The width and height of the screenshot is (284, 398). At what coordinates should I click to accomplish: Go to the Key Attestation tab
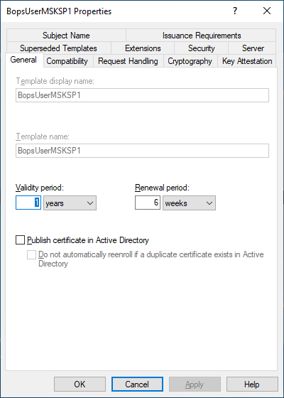pyautogui.click(x=247, y=61)
